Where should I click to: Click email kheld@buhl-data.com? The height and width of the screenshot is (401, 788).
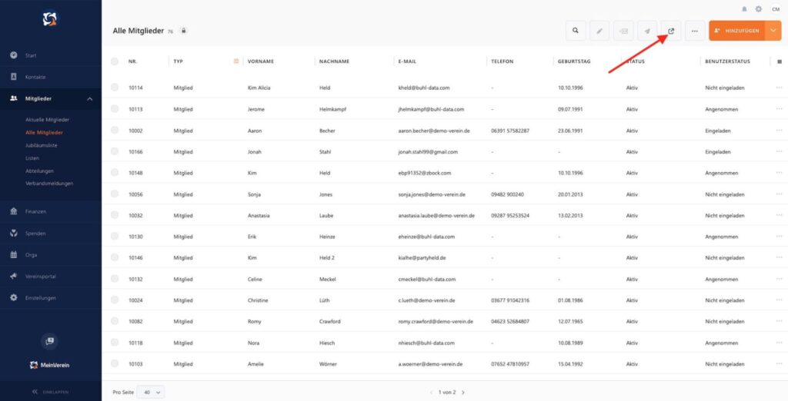(424, 88)
